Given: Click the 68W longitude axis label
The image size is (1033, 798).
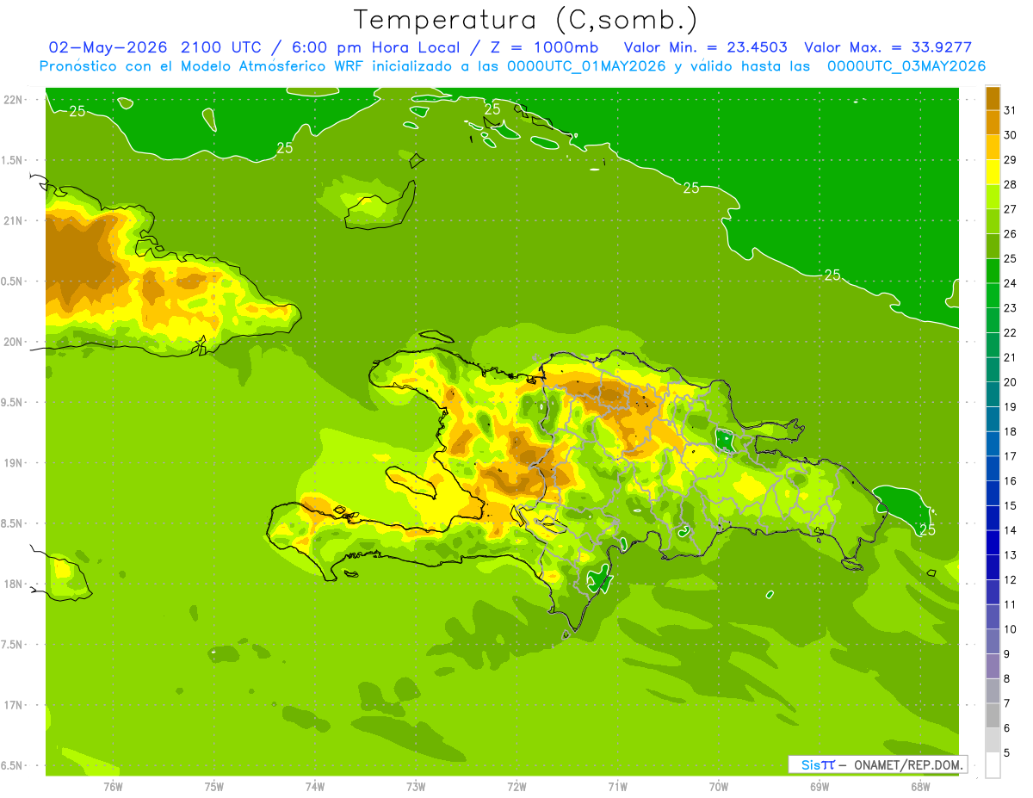Looking at the screenshot, I should (x=919, y=787).
